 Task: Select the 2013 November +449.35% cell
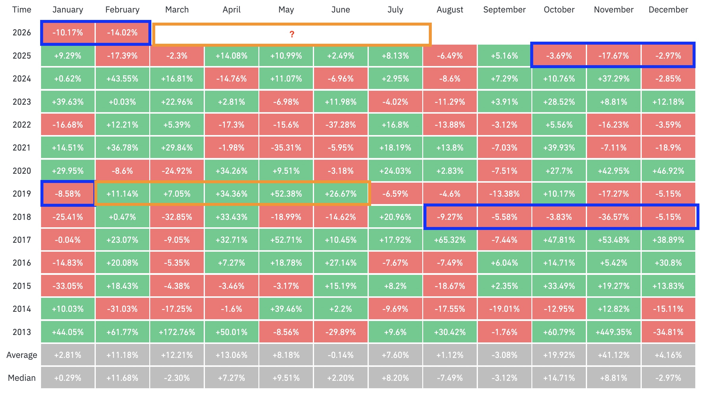coord(613,332)
